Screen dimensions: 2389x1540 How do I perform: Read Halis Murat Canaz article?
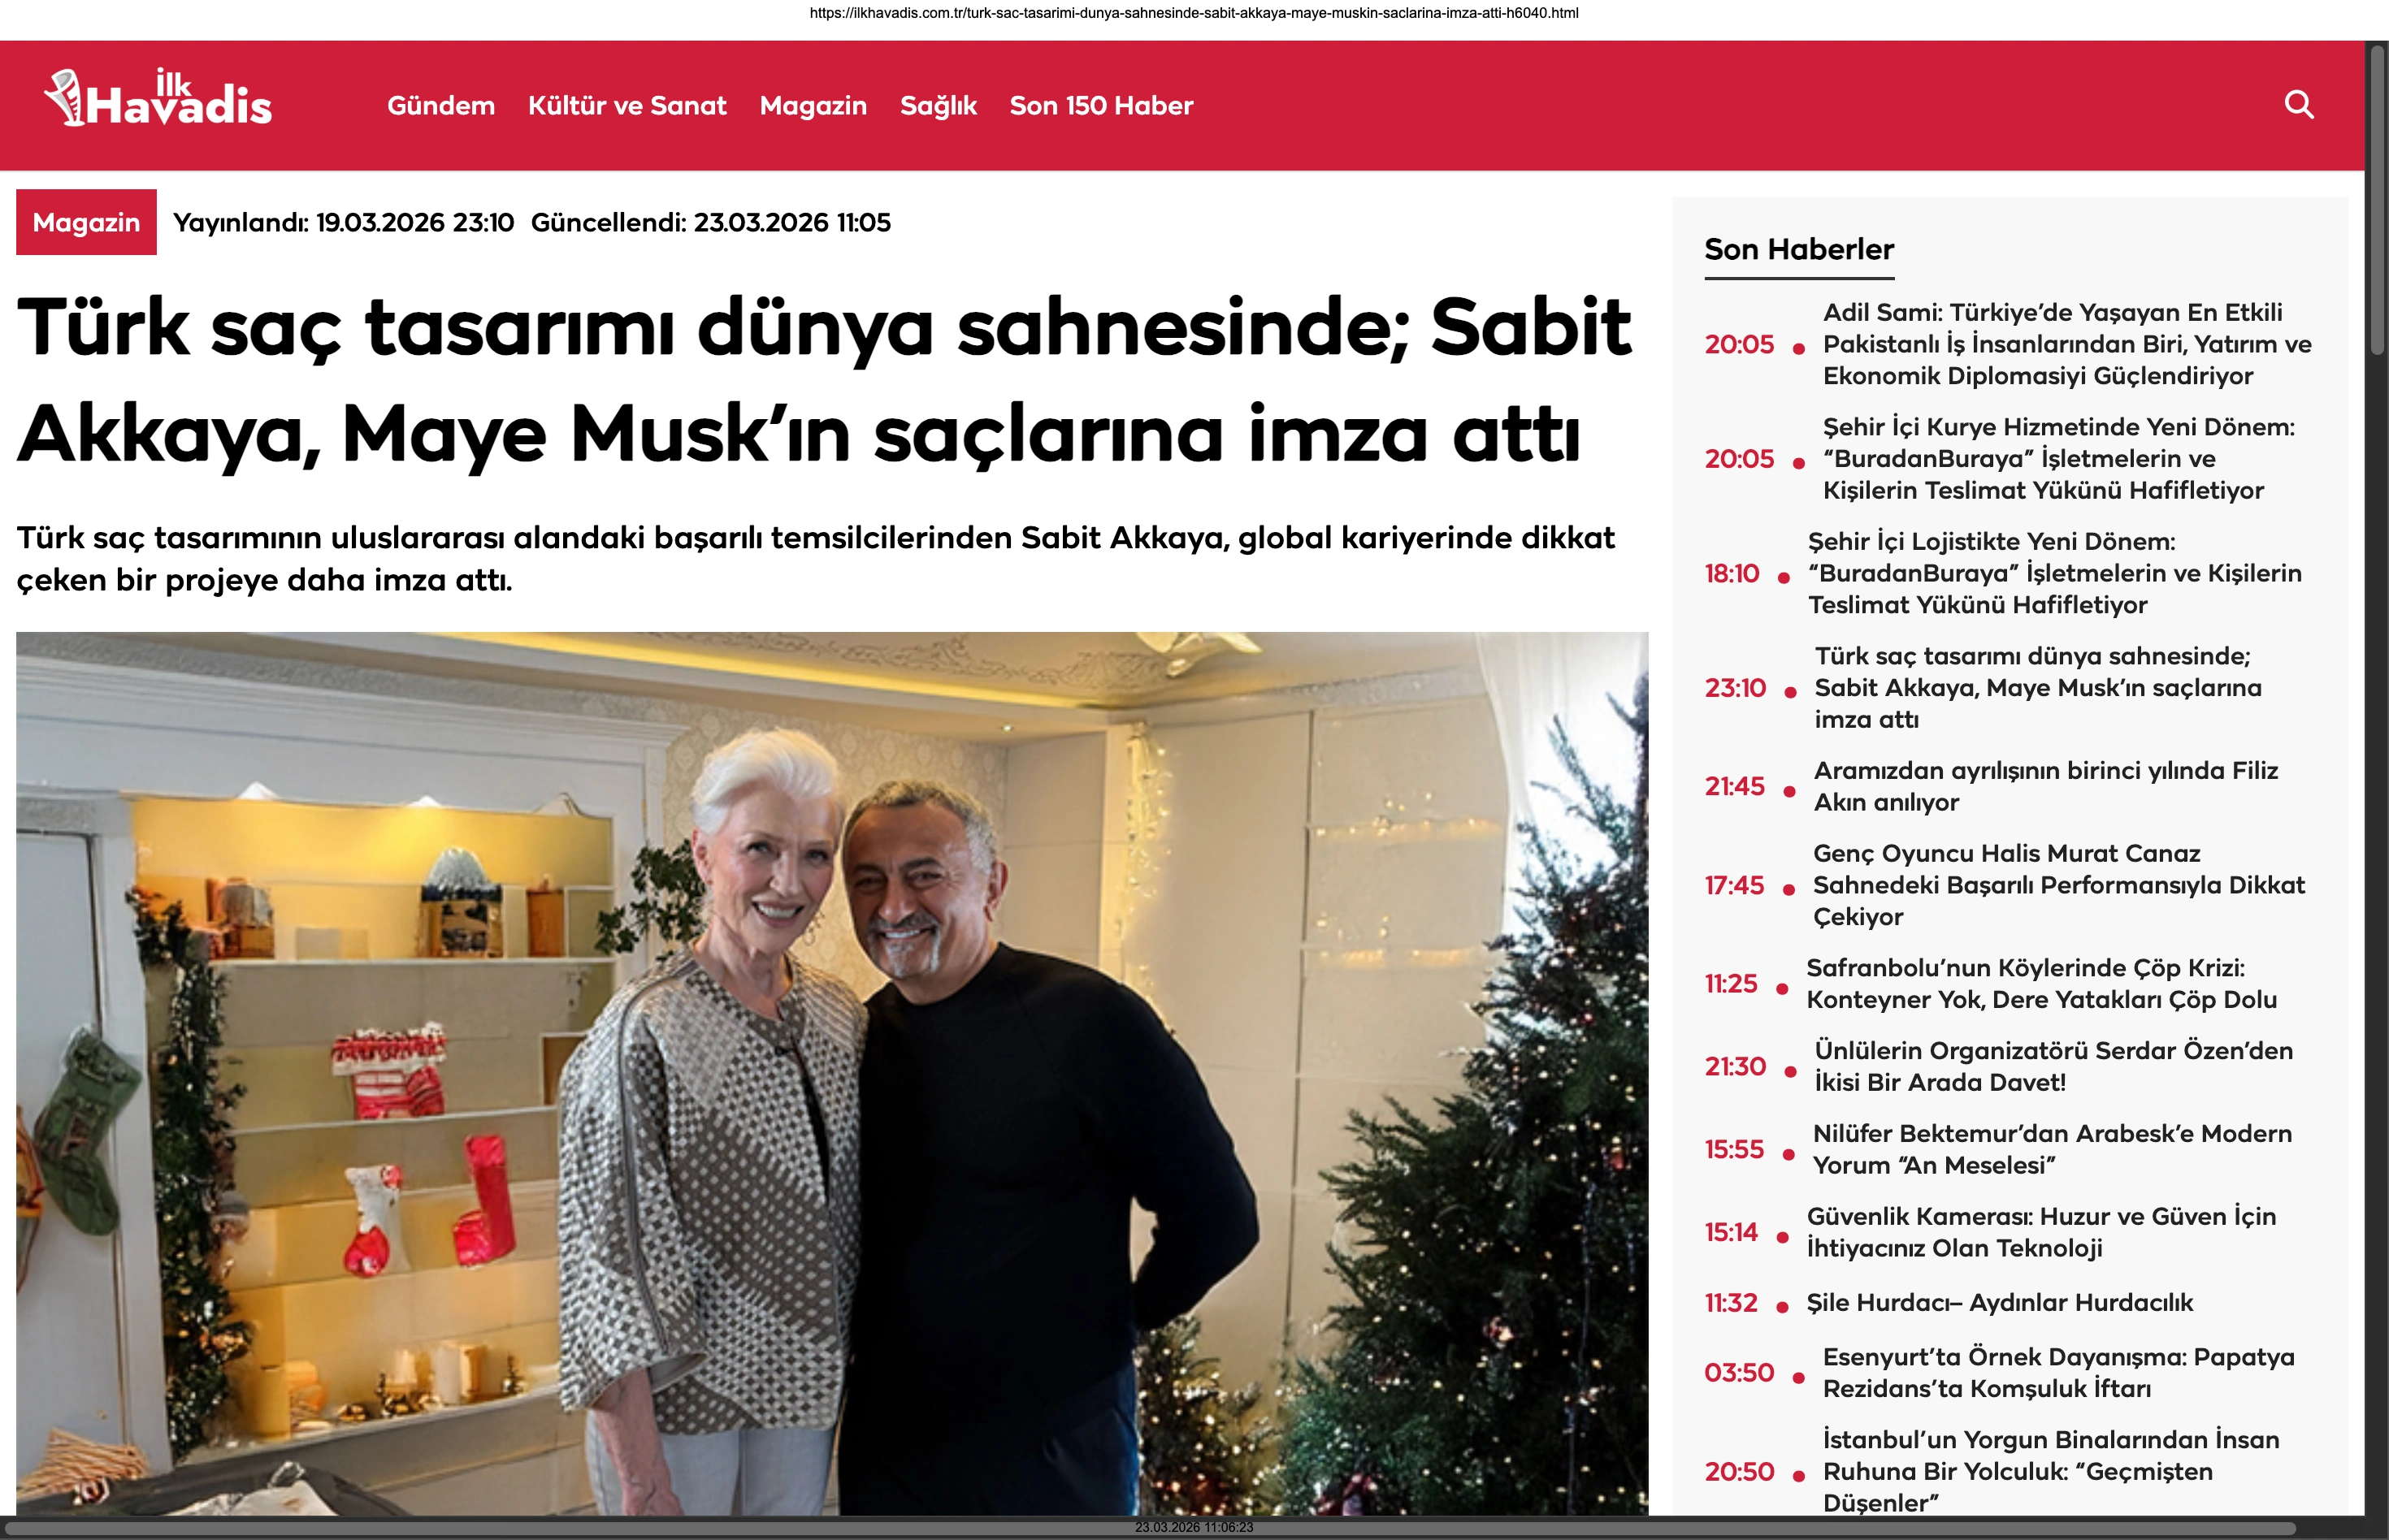coord(2059,885)
